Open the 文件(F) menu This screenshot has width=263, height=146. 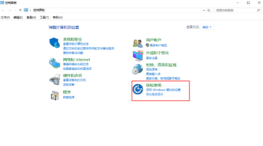click(x=5, y=17)
